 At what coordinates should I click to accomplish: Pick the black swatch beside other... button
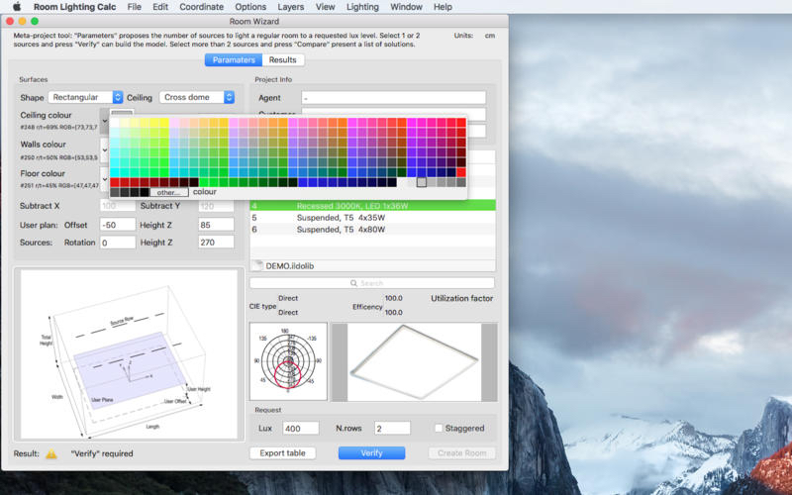[145, 192]
